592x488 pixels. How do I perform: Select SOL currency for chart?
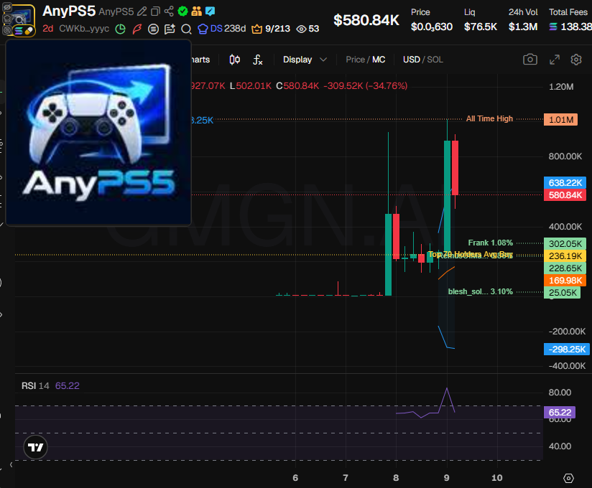coord(435,60)
